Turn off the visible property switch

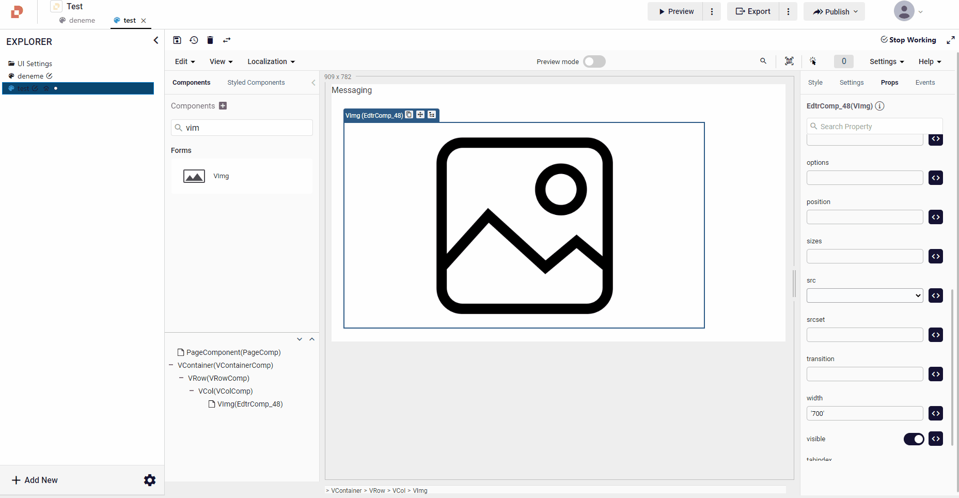(914, 439)
